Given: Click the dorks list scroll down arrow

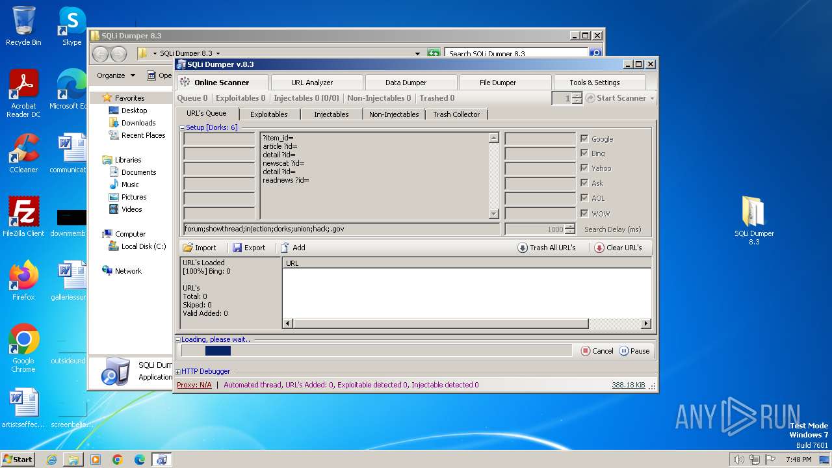Looking at the screenshot, I should (493, 214).
